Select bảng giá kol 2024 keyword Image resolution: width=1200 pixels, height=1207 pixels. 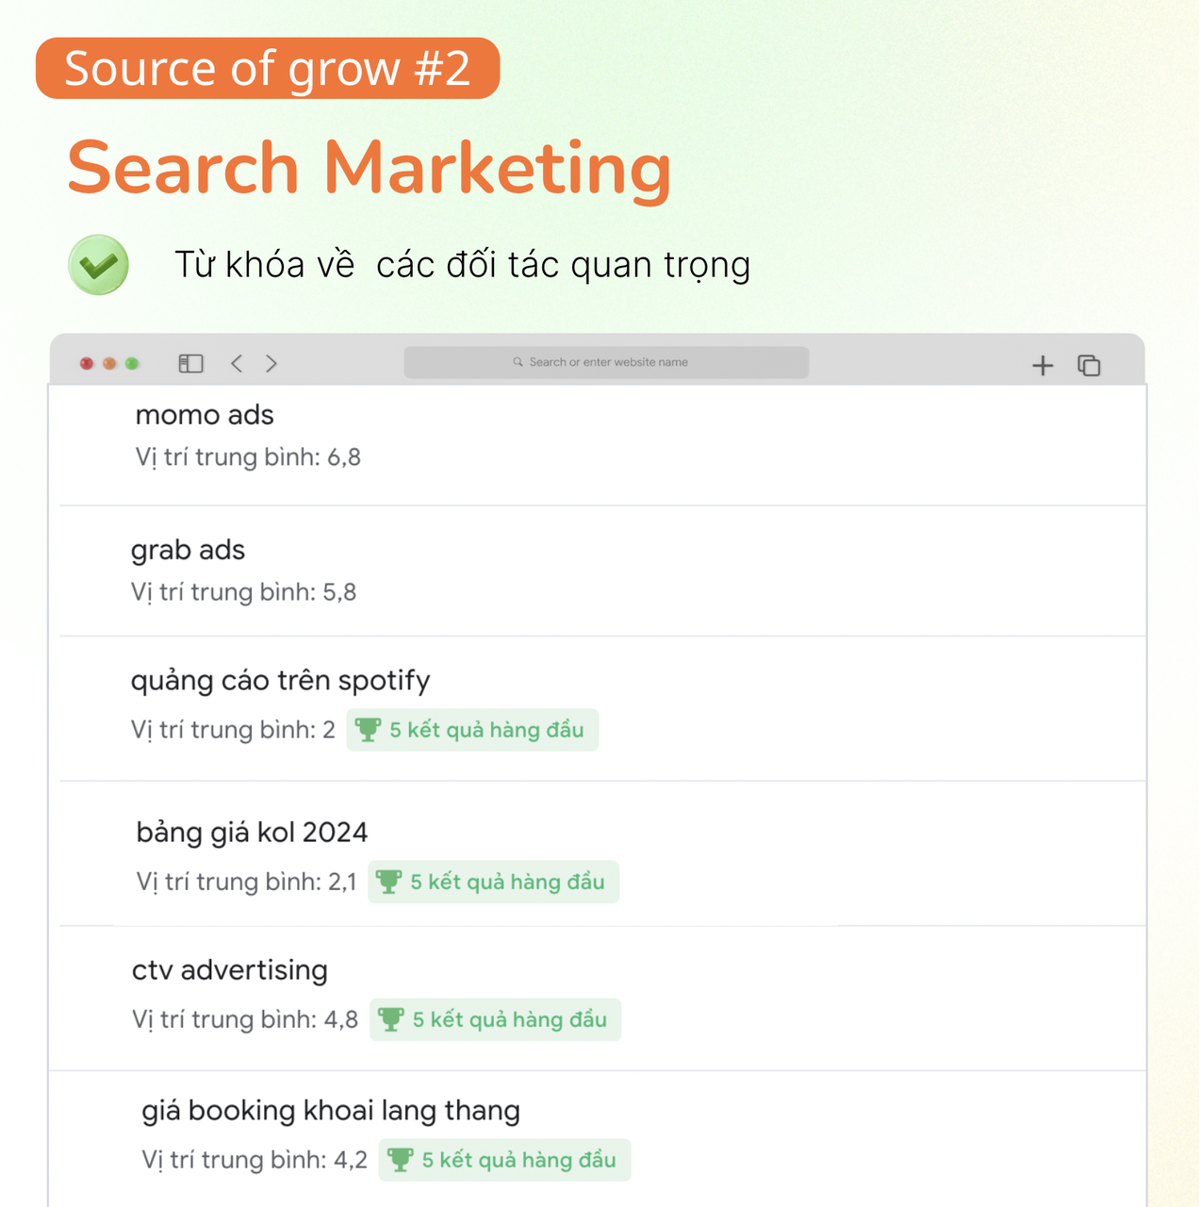coord(252,833)
